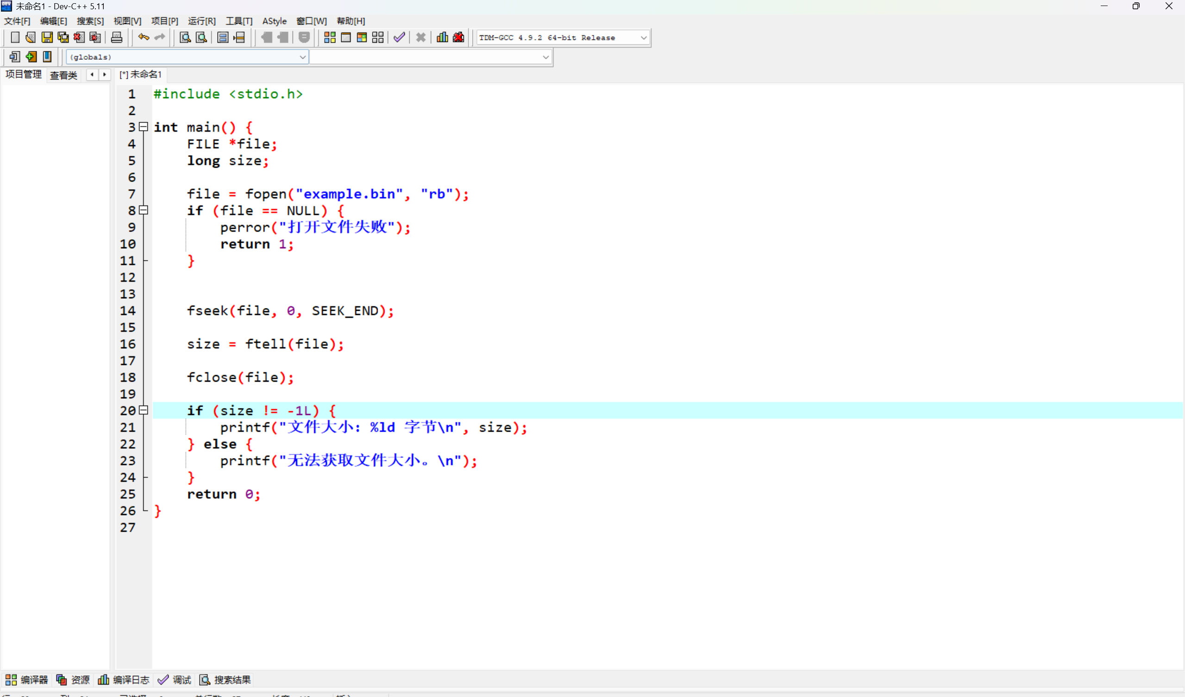
Task: Open the 搜索结果 bottom panel
Action: [x=225, y=679]
